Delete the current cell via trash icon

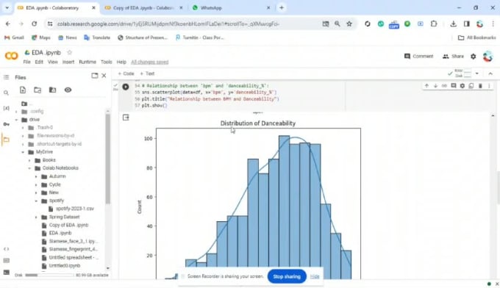coord(480,86)
